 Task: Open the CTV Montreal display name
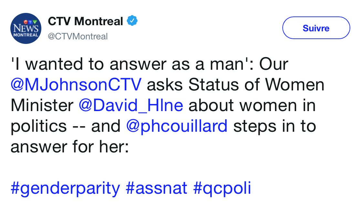click(85, 21)
